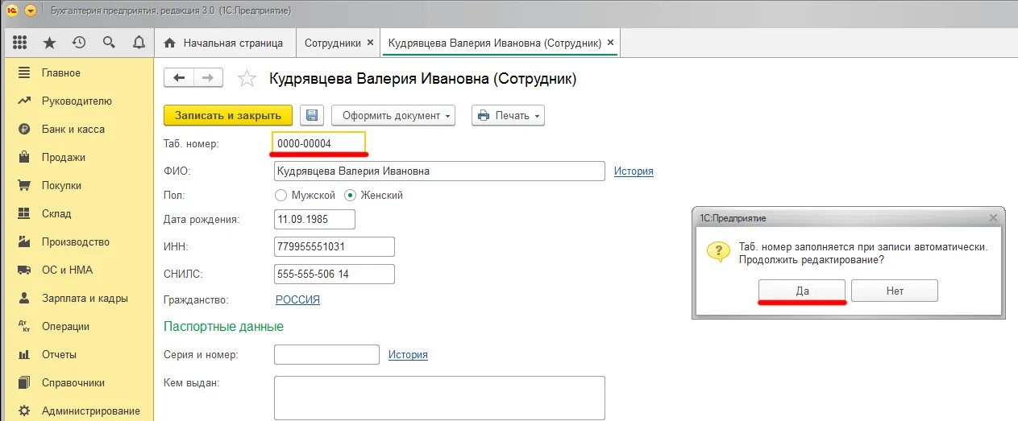Open the Справочники section label
This screenshot has width=1018, height=421.
click(x=73, y=382)
